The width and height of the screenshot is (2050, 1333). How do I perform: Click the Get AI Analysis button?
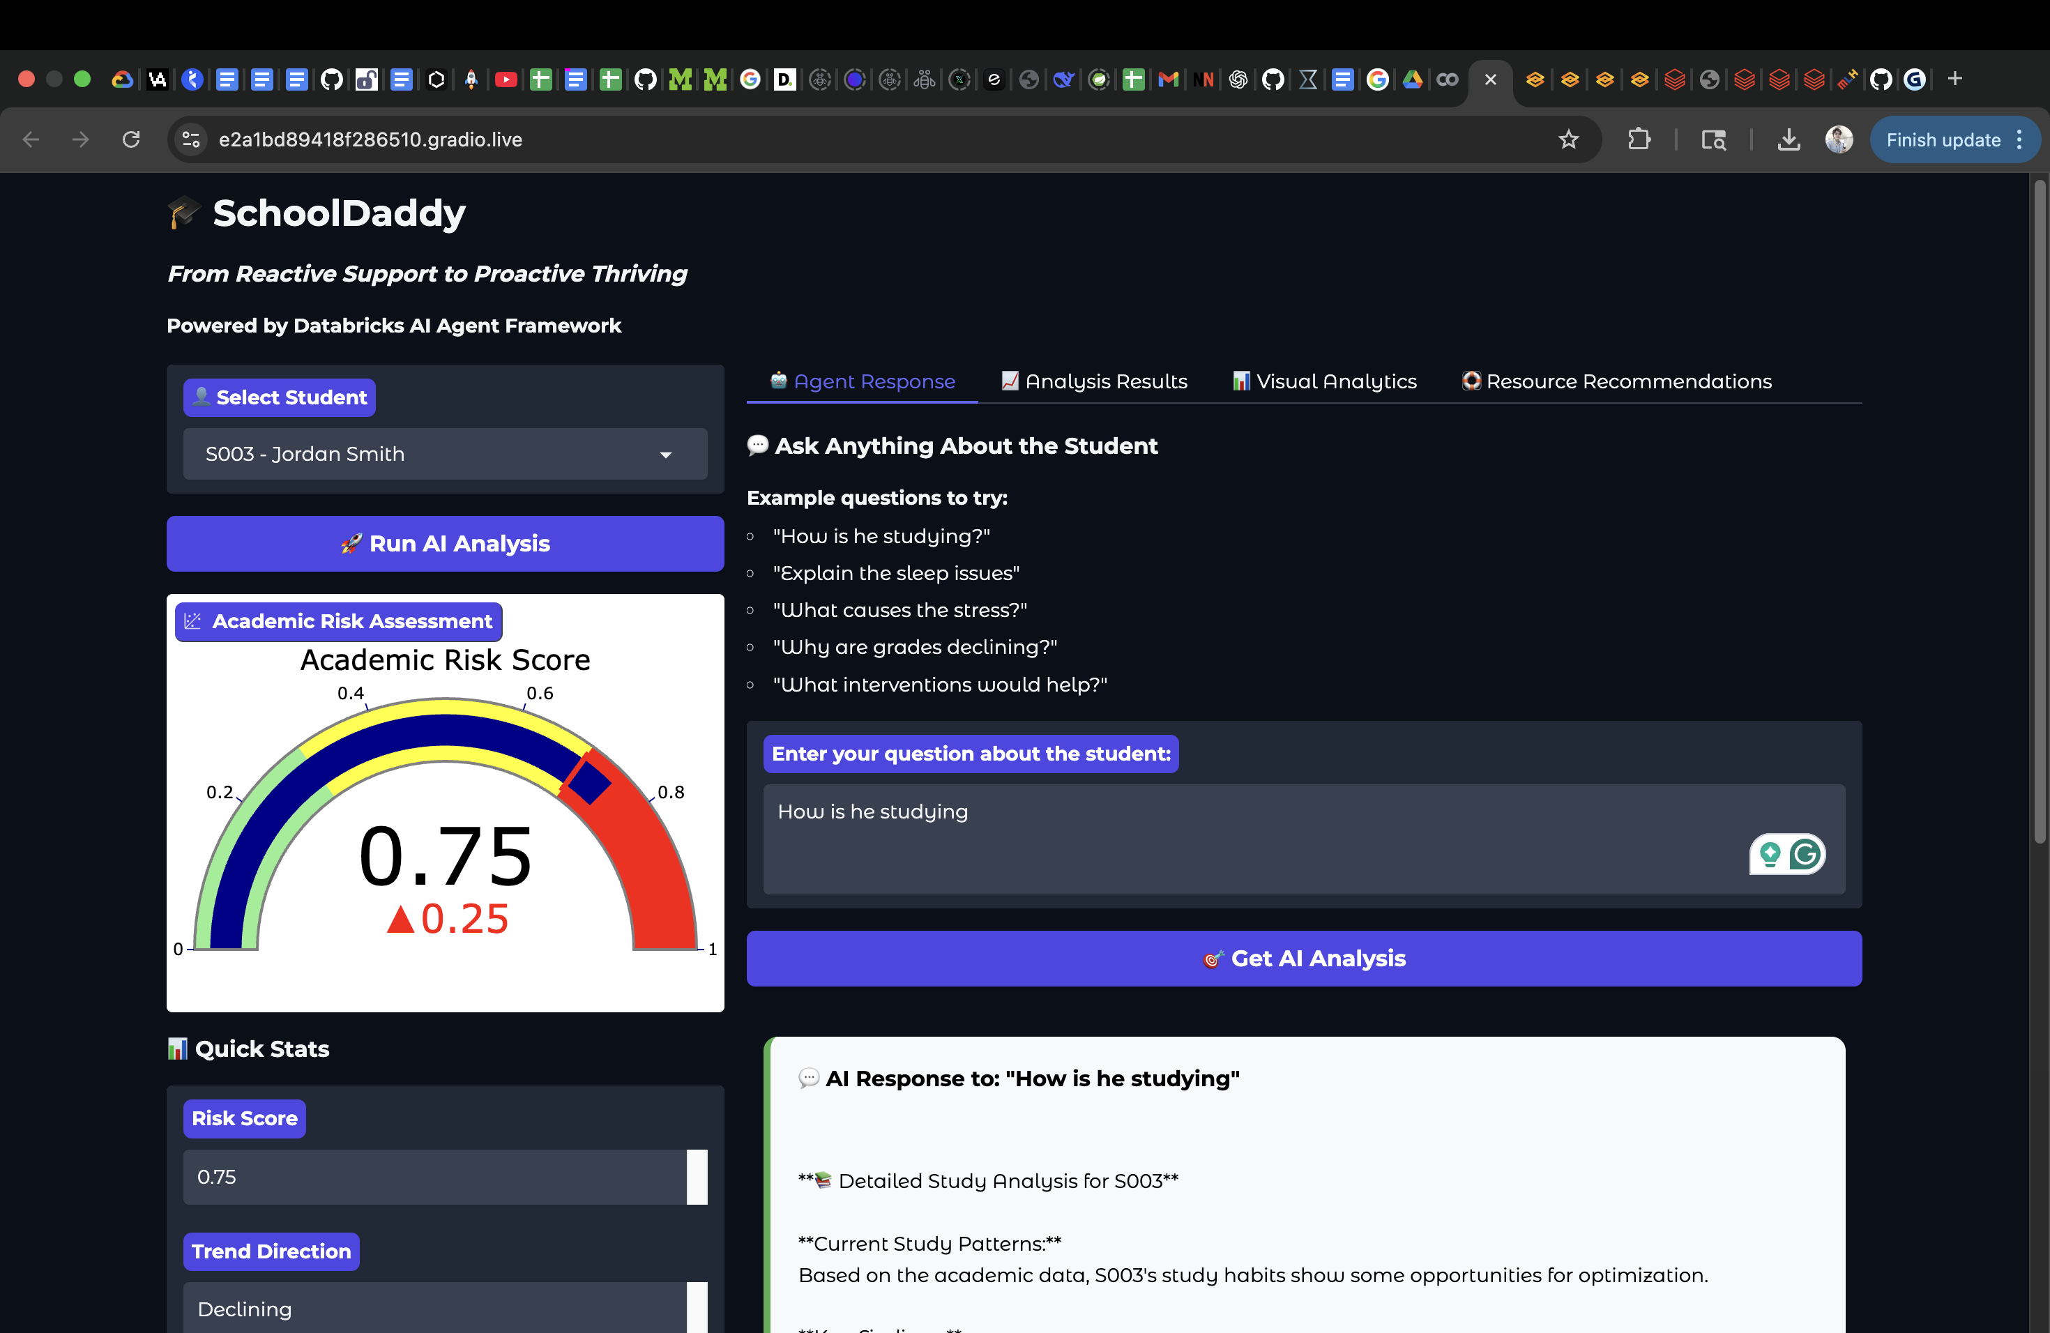pyautogui.click(x=1303, y=959)
